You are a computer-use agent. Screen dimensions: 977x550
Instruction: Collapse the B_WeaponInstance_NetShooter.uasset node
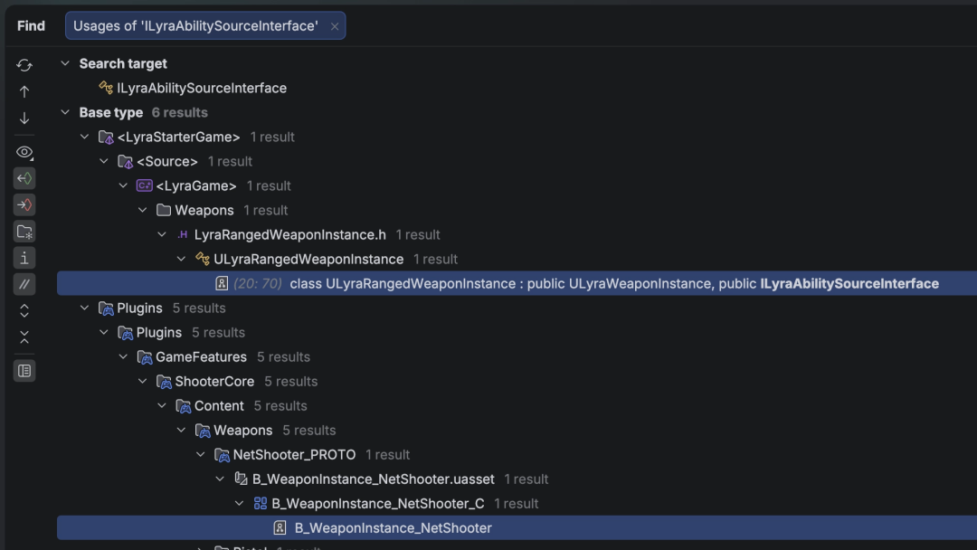[x=220, y=479]
